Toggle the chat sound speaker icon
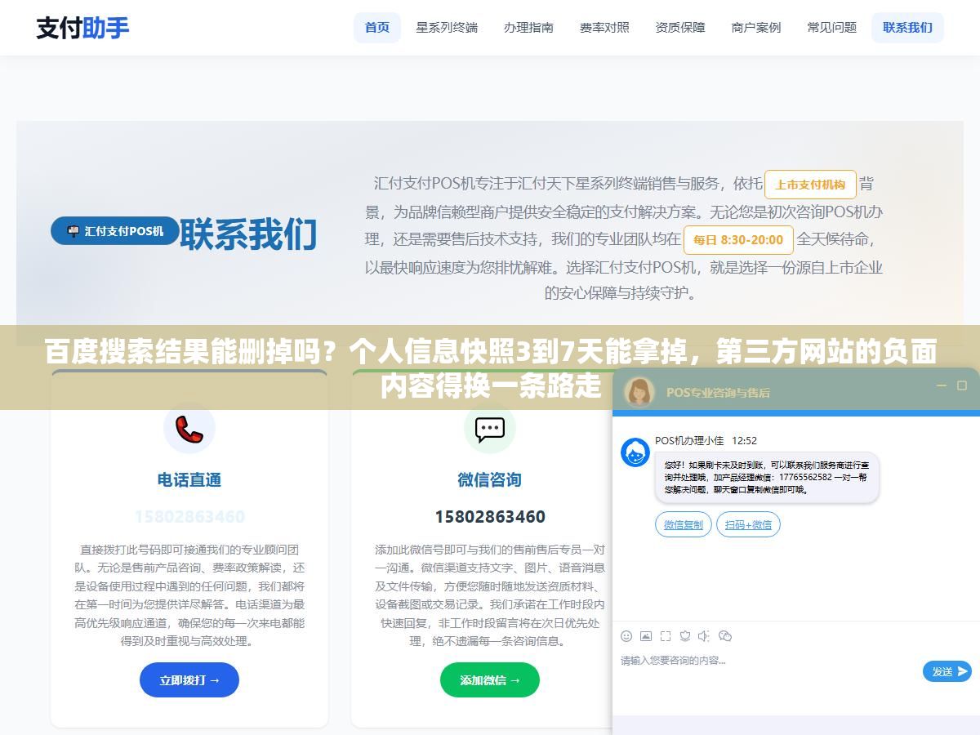980x735 pixels. (x=704, y=635)
